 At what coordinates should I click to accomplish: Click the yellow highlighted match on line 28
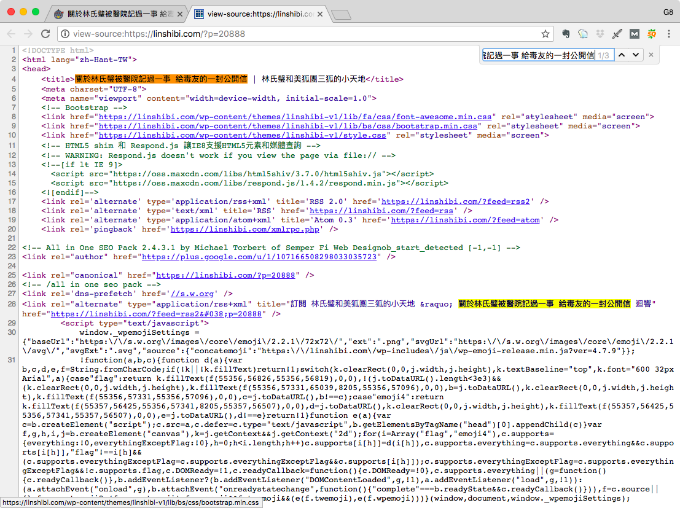[x=545, y=303]
